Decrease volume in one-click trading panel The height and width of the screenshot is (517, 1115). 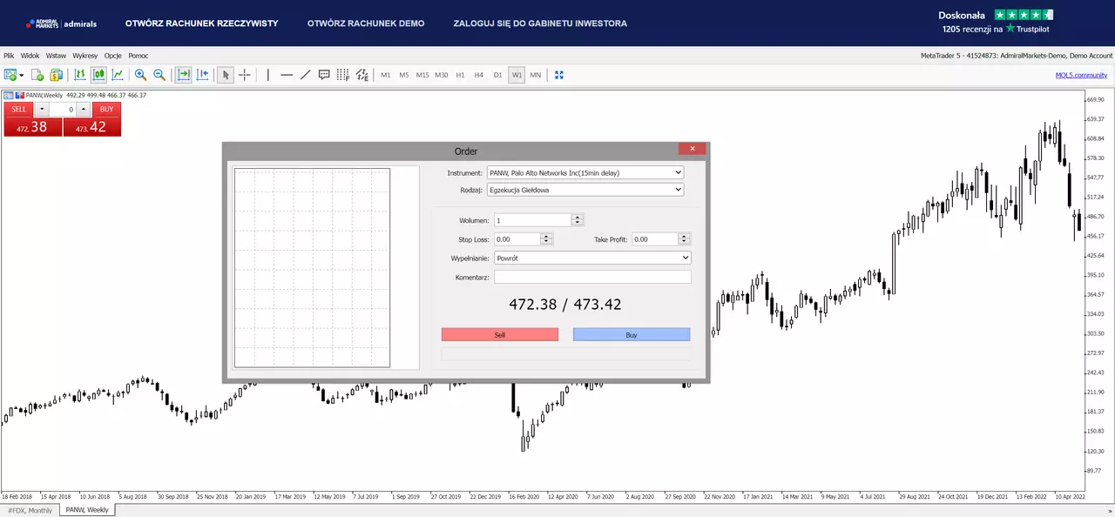[x=42, y=110]
